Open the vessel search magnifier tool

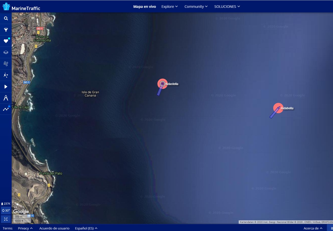pos(6,18)
